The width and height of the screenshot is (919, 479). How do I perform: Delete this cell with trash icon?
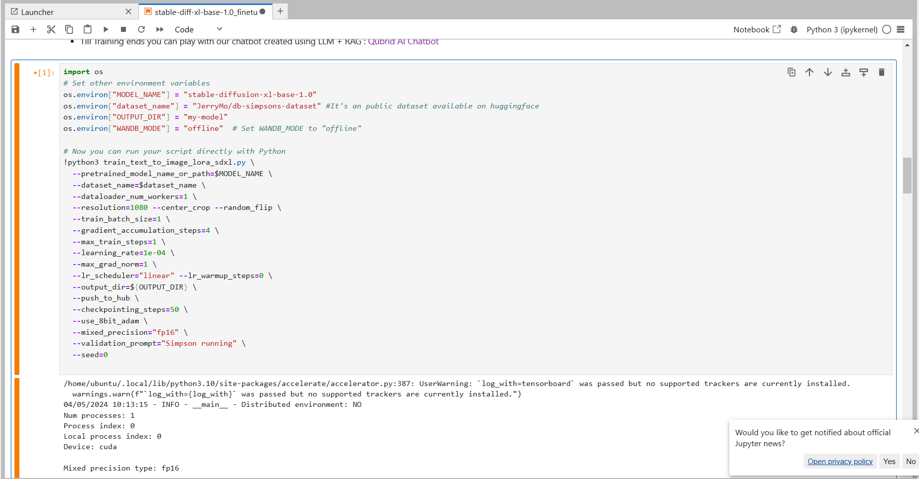pos(882,72)
